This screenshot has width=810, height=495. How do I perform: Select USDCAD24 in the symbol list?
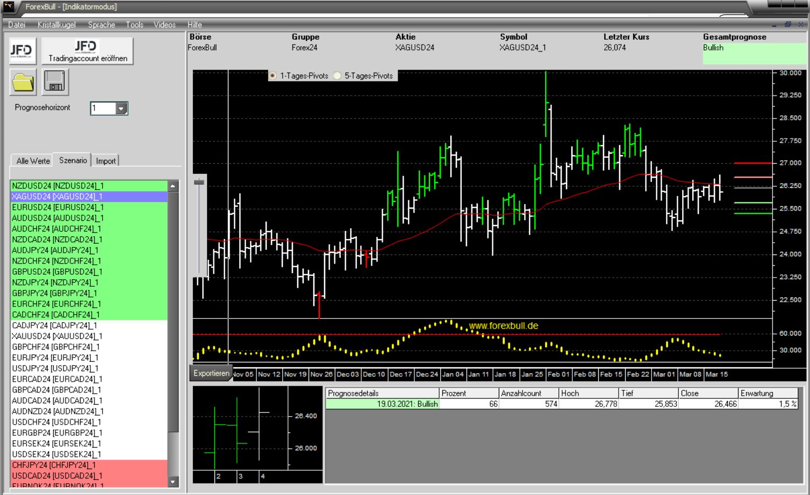coord(89,476)
